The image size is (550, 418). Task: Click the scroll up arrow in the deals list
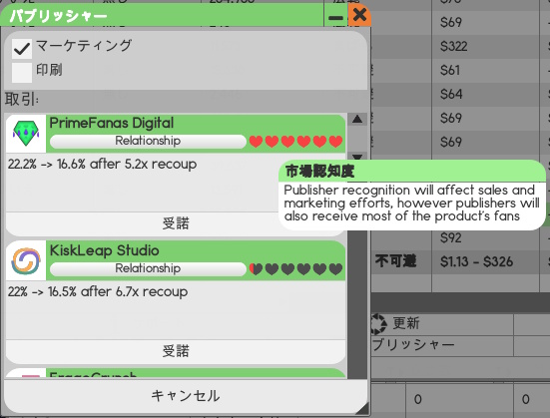coord(357,120)
